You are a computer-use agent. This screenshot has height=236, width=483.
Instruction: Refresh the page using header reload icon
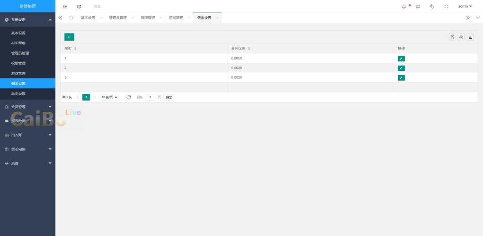pos(79,6)
